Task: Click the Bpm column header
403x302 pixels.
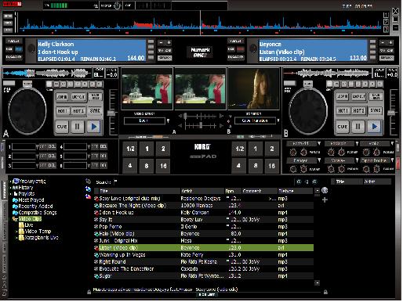Action: point(233,191)
